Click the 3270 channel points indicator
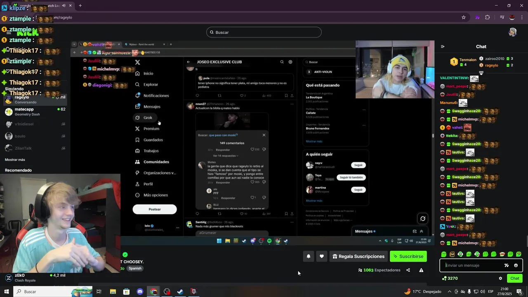 click(x=450, y=278)
